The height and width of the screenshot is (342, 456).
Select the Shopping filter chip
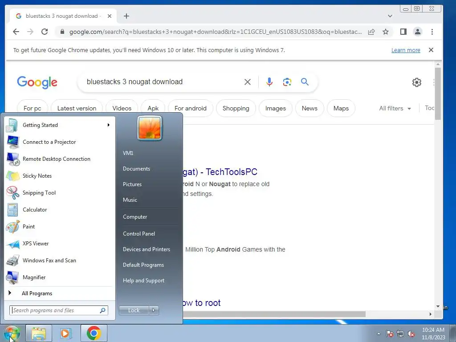[236, 108]
